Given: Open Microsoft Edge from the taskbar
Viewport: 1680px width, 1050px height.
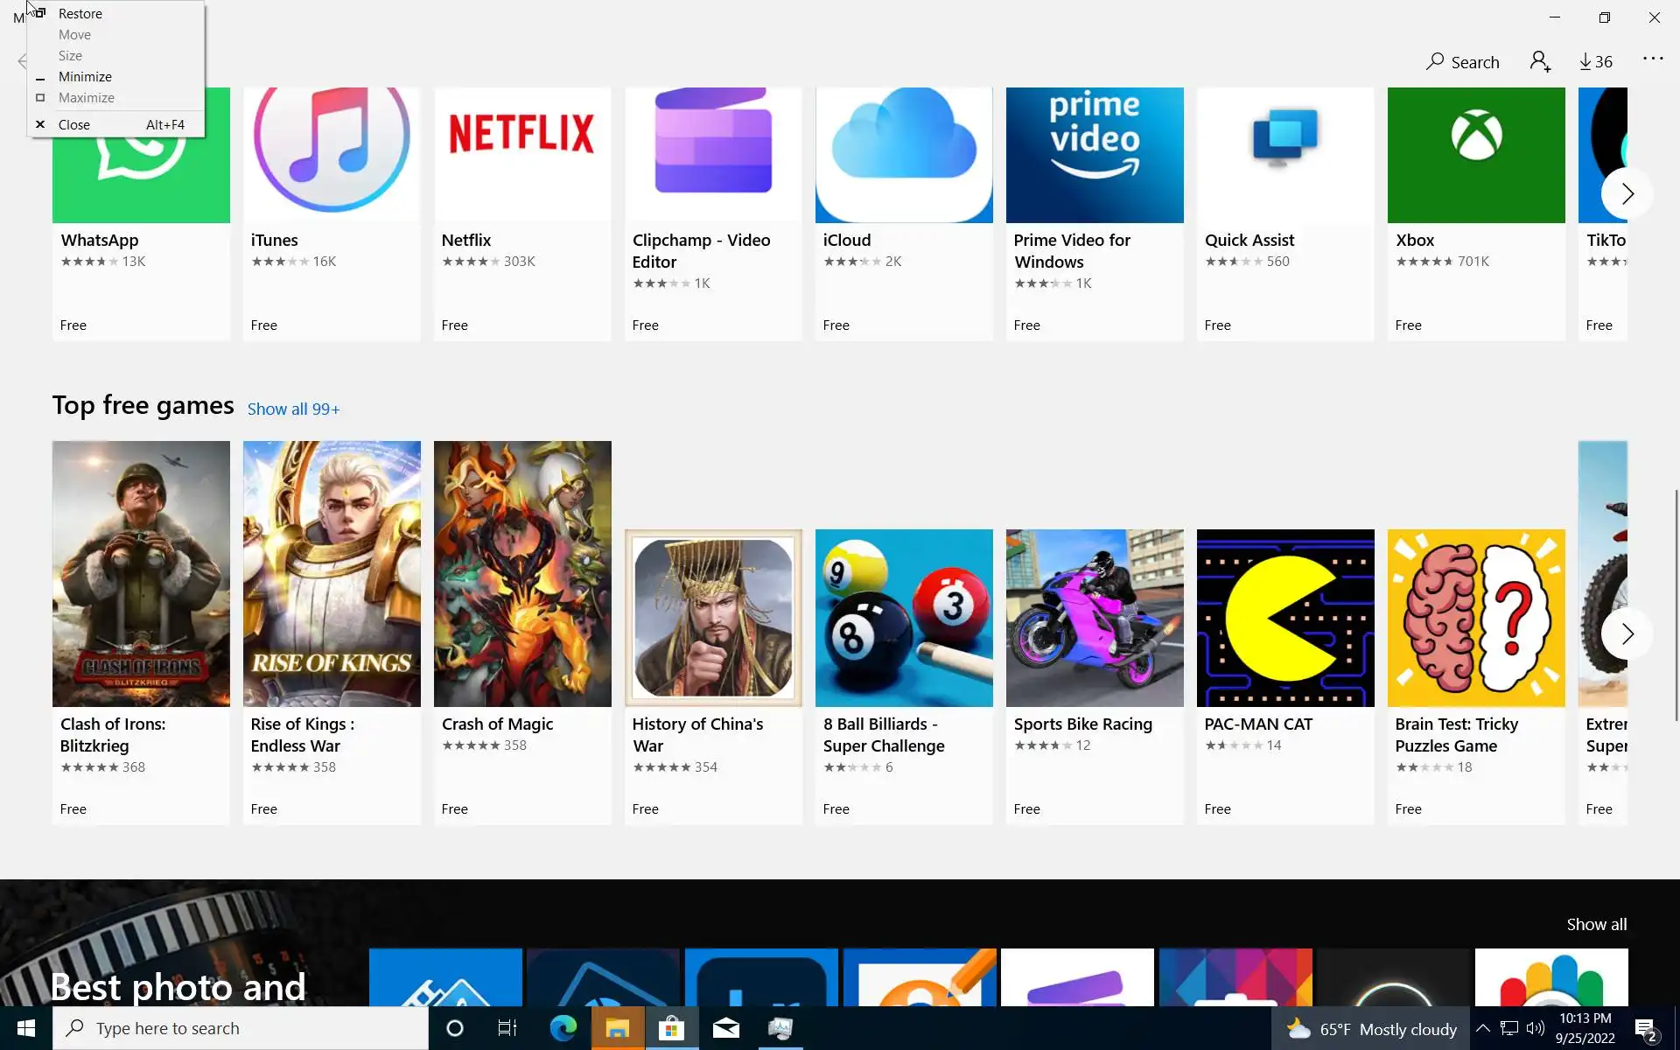Looking at the screenshot, I should [563, 1028].
